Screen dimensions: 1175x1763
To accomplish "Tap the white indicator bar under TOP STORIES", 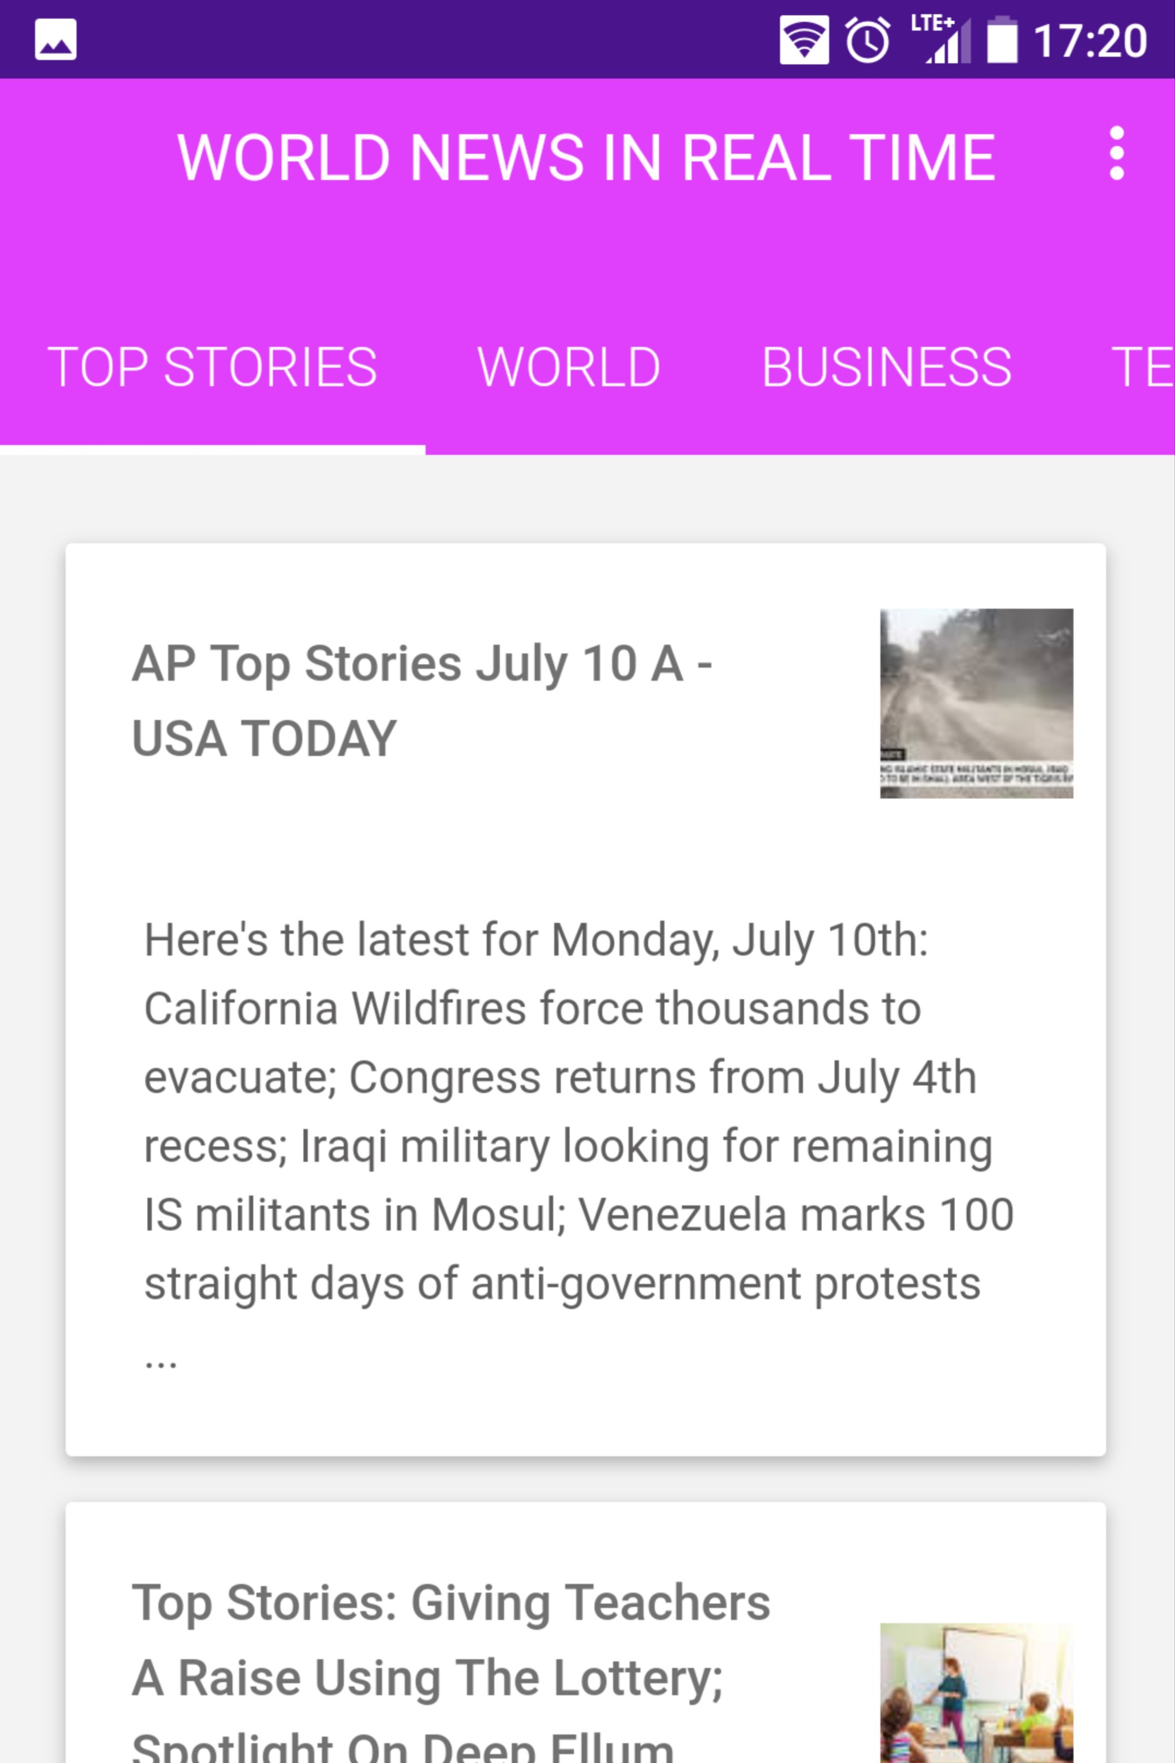I will 212,449.
